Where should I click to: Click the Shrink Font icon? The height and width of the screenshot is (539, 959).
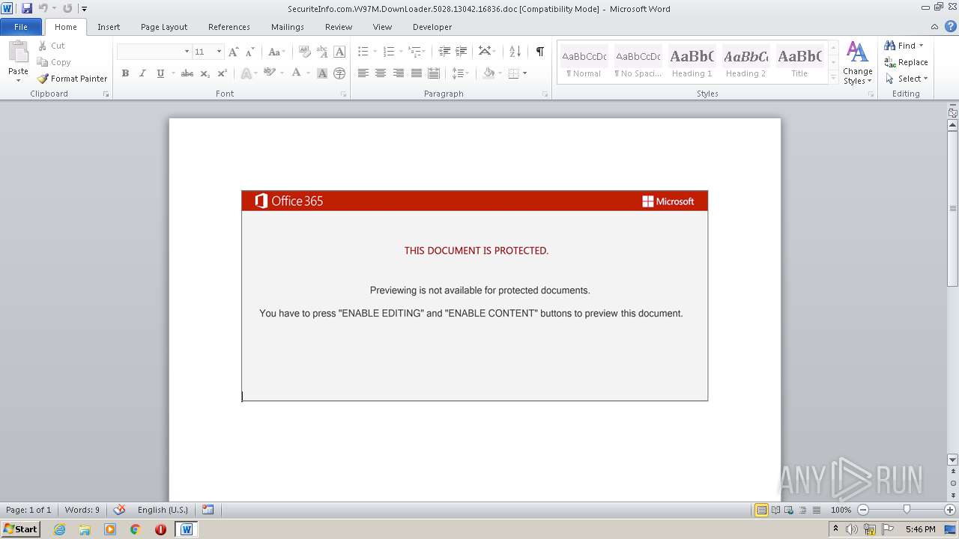250,52
